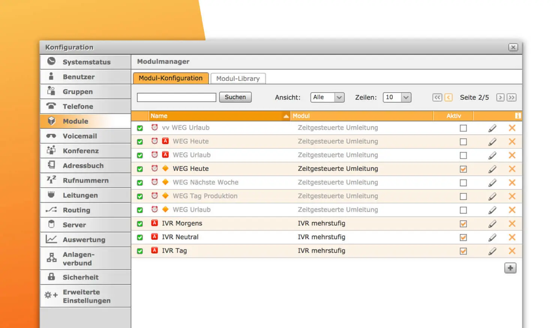Open Leitungen in the sidebar
Screen dimensions: 560x328
click(x=85, y=195)
